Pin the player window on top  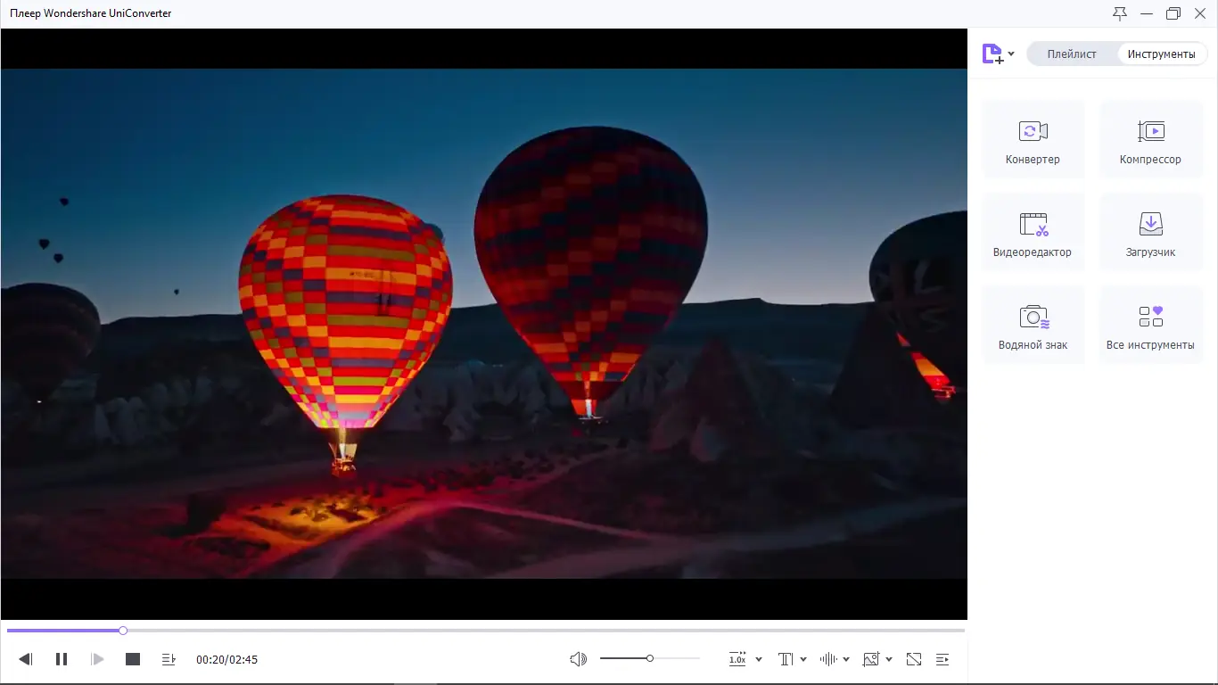1120,13
